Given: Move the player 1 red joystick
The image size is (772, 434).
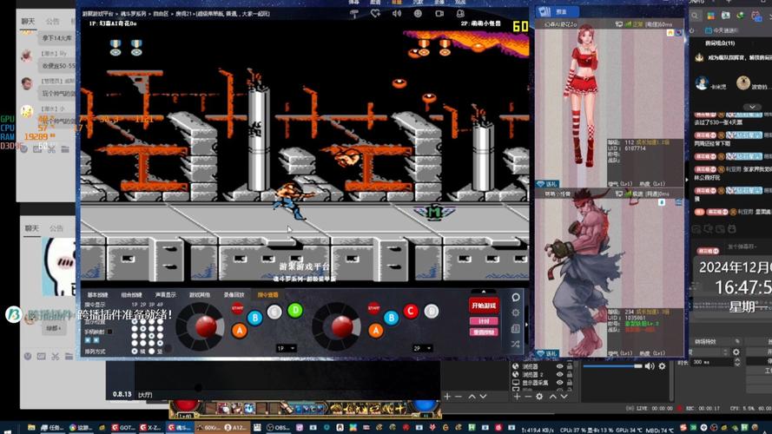Looking at the screenshot, I should click(205, 325).
